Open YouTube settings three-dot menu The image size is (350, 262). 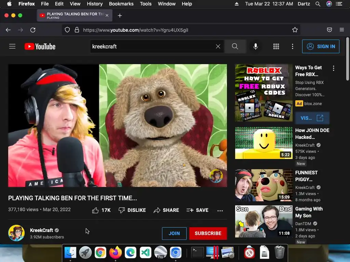[293, 46]
